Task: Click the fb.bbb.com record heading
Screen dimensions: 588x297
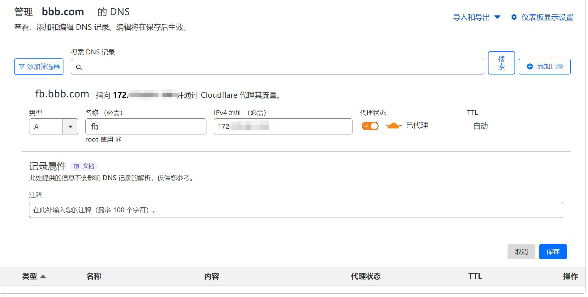Action: pyautogui.click(x=62, y=94)
